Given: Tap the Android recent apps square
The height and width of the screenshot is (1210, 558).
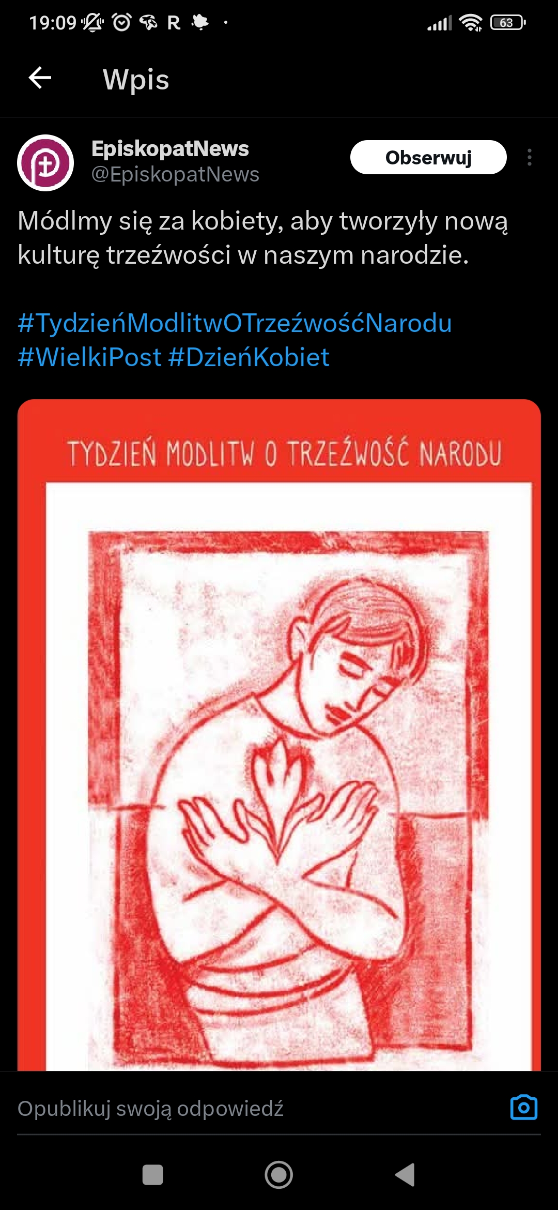Looking at the screenshot, I should 152,1175.
